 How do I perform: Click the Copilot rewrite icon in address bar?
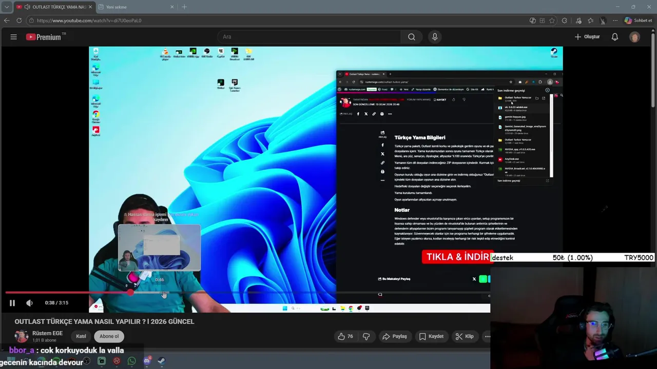point(533,20)
